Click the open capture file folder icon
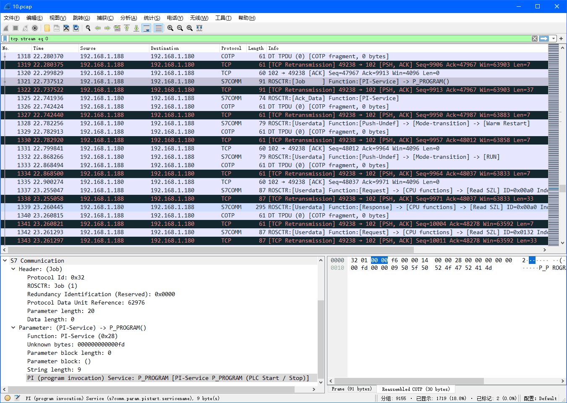This screenshot has height=403, width=567. (x=47, y=28)
